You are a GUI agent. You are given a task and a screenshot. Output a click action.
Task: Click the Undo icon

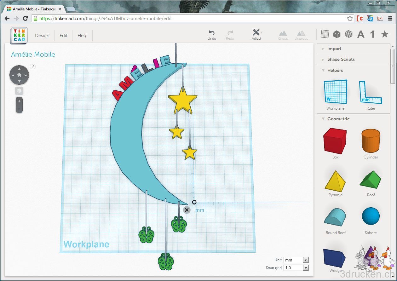coord(212,33)
